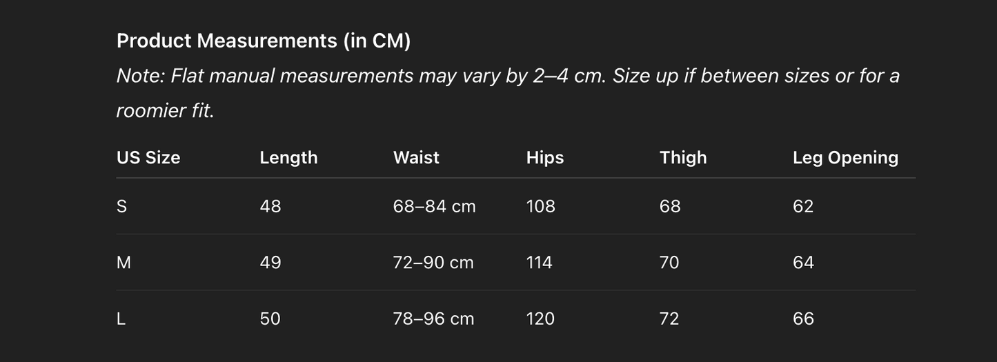Click the hips value 114

pos(540,263)
